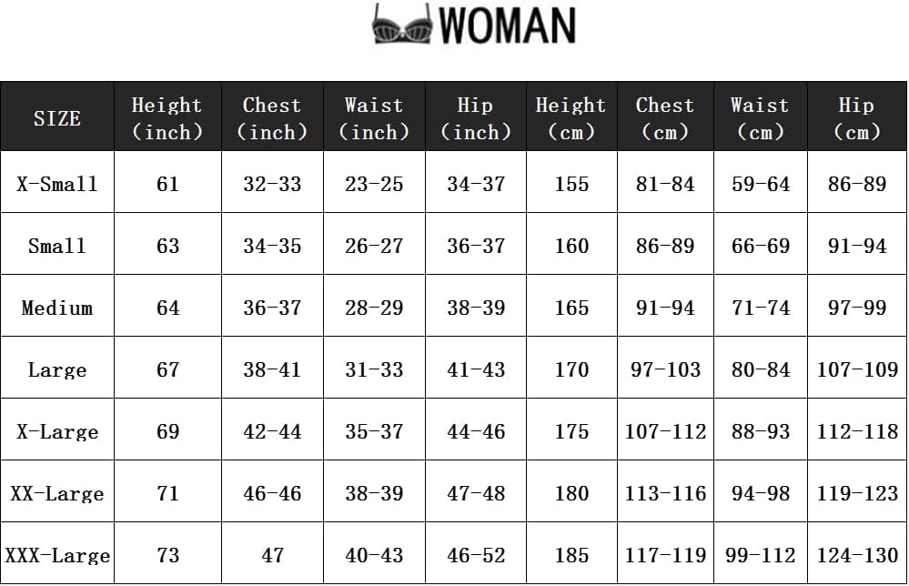The height and width of the screenshot is (586, 909).
Task: Click the Chest (inch) column header
Action: point(272,118)
